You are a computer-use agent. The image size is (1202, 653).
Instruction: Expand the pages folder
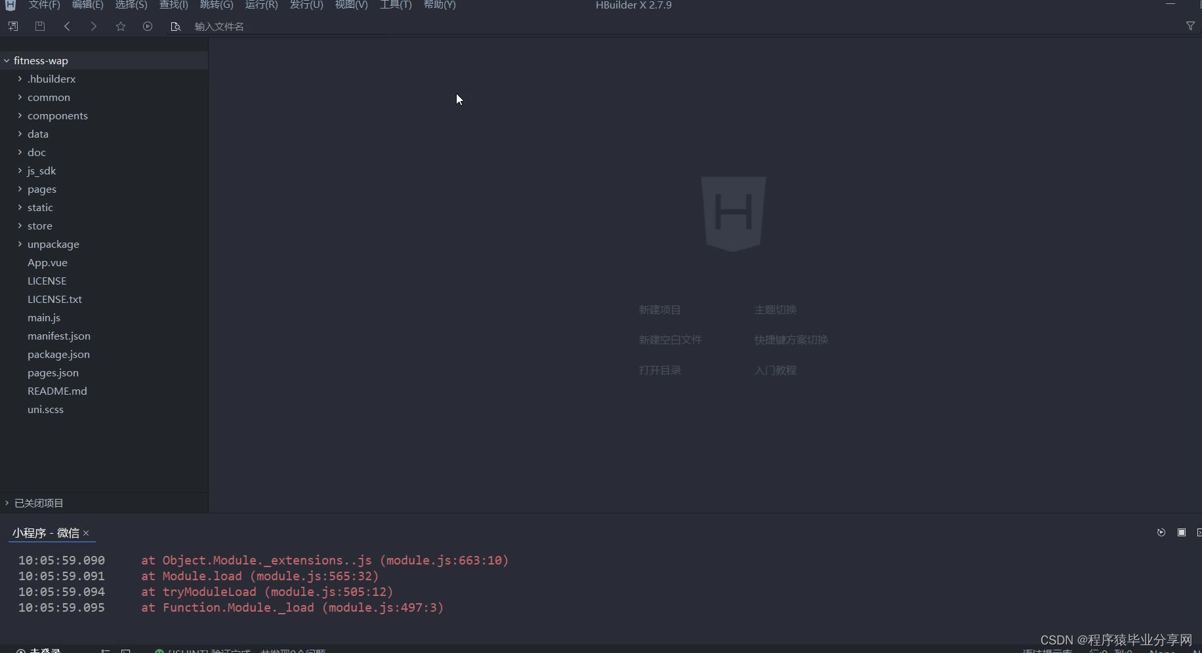20,189
